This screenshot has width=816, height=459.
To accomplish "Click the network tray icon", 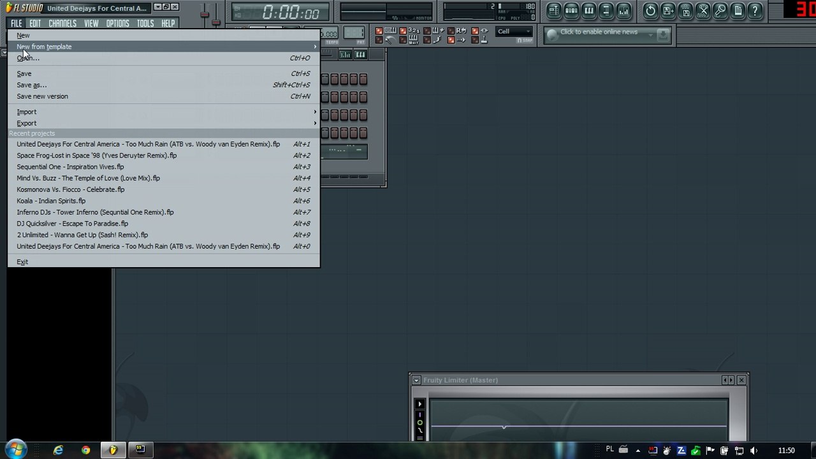I will [739, 451].
